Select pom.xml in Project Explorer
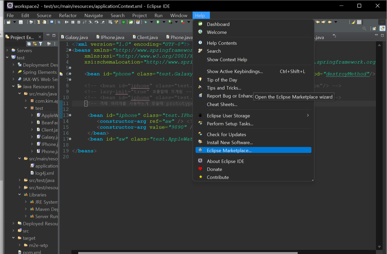Screen dimensions: 387x254 [x=29, y=252]
